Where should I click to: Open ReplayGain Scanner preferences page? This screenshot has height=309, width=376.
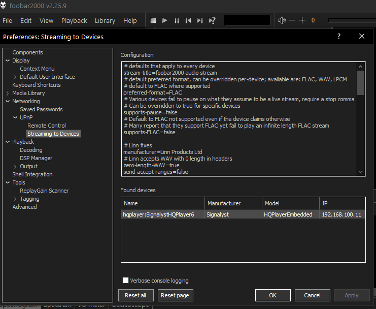44,191
